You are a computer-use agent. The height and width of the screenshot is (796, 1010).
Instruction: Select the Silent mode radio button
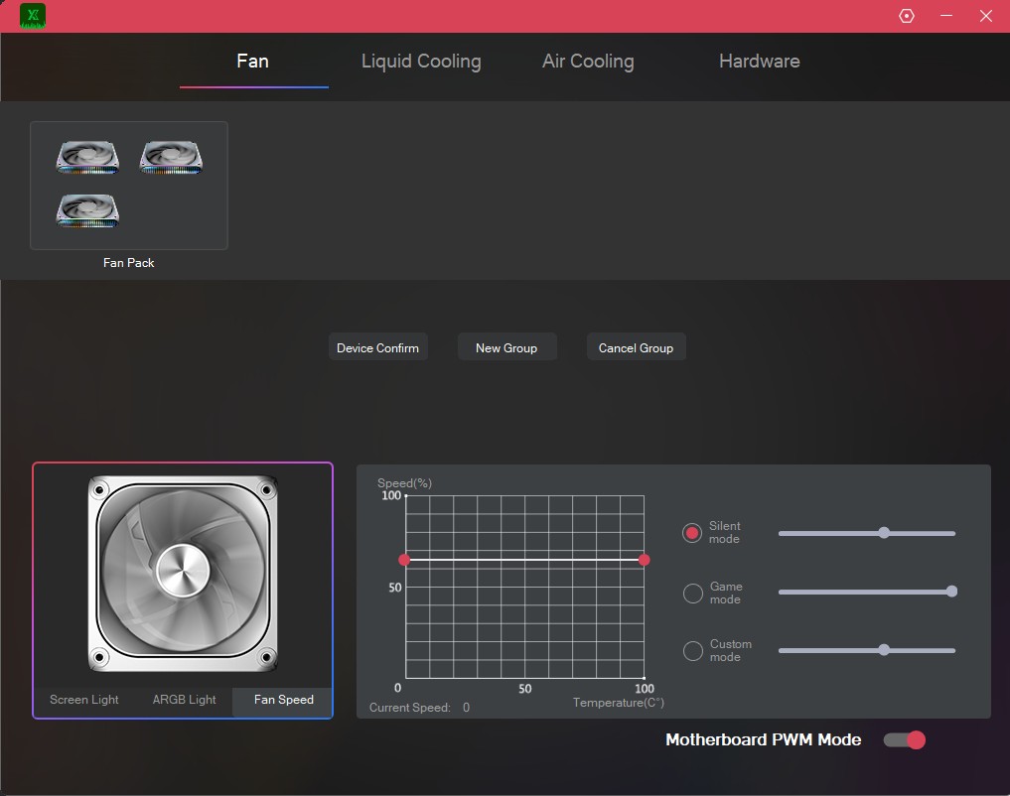(692, 533)
